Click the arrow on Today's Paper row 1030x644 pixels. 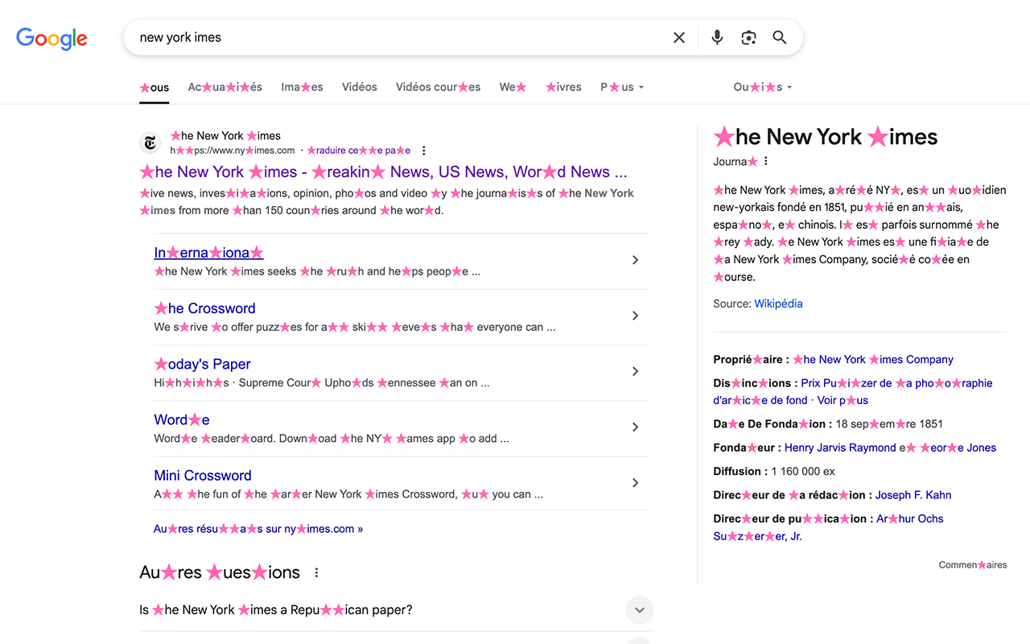click(x=636, y=371)
